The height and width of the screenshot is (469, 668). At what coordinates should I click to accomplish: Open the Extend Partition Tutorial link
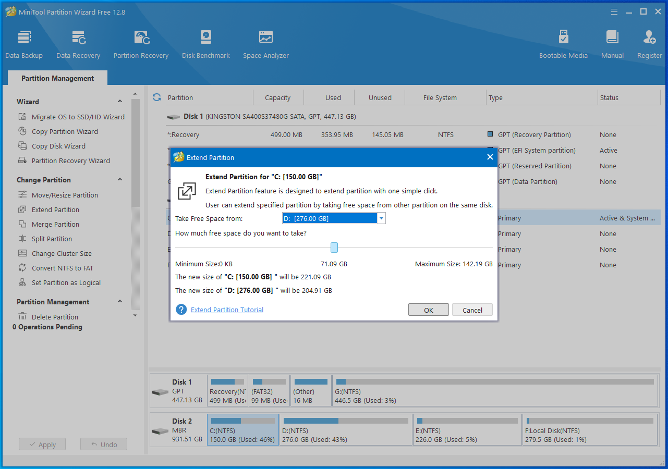point(227,310)
